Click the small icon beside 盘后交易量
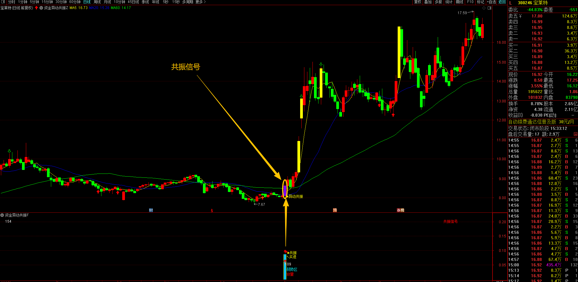The height and width of the screenshot is (282, 578). [575, 134]
